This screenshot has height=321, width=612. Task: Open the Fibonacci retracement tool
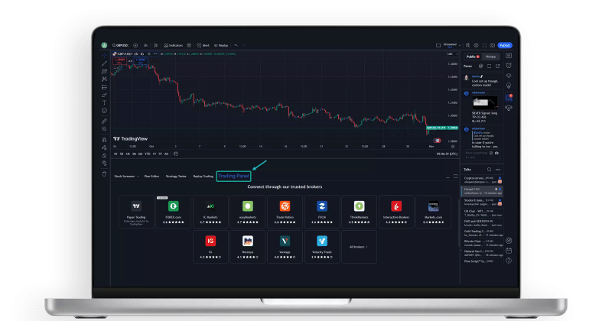[104, 71]
